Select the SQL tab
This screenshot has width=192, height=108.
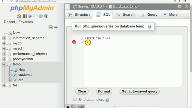(x=103, y=15)
